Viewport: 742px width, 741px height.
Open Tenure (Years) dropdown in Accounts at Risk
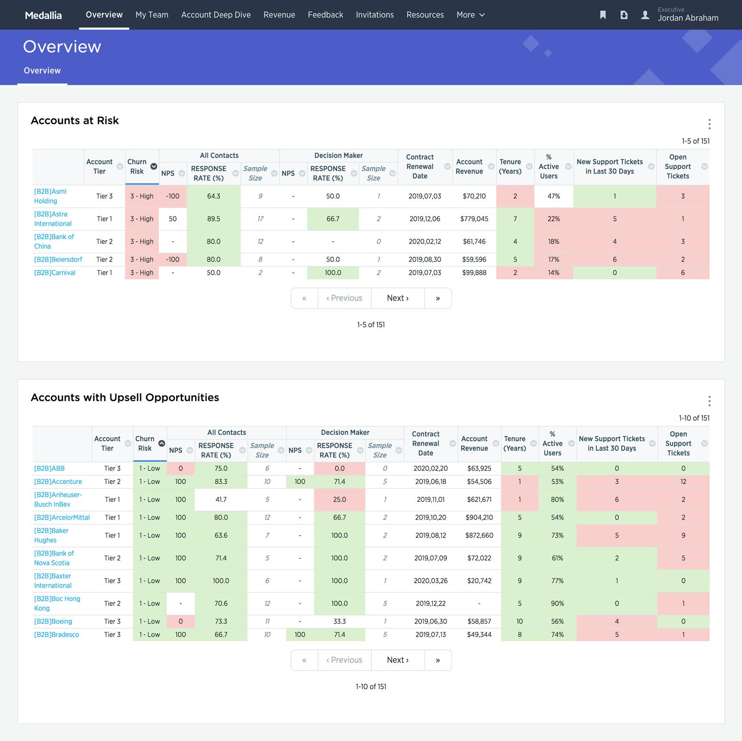pos(529,166)
